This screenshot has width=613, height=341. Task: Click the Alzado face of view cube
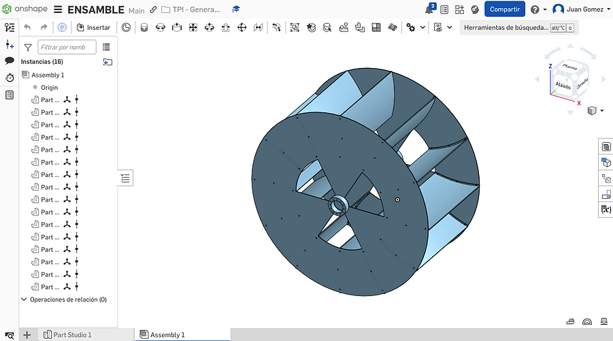click(x=563, y=85)
